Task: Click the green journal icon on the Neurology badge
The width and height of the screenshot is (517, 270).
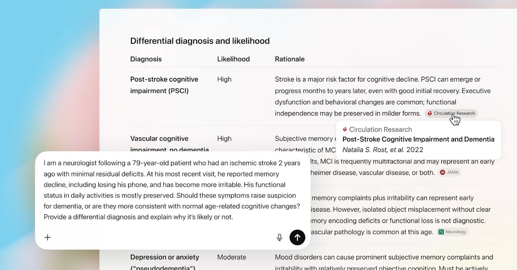Action: [440, 231]
